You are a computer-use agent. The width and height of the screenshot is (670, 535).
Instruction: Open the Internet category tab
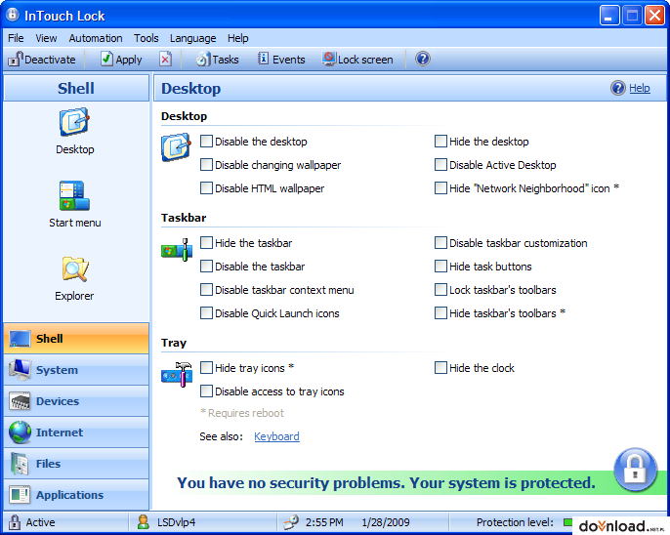click(x=76, y=432)
